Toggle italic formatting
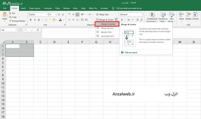This screenshot has width=201, height=119. coord(35,20)
